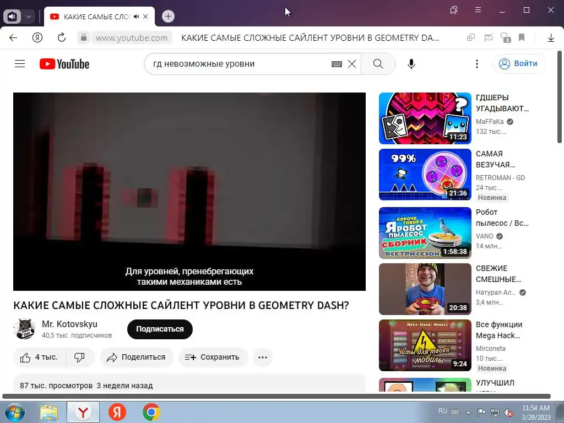The height and width of the screenshot is (423, 564).
Task: Open the protection shield icon with badge
Action: point(506,38)
